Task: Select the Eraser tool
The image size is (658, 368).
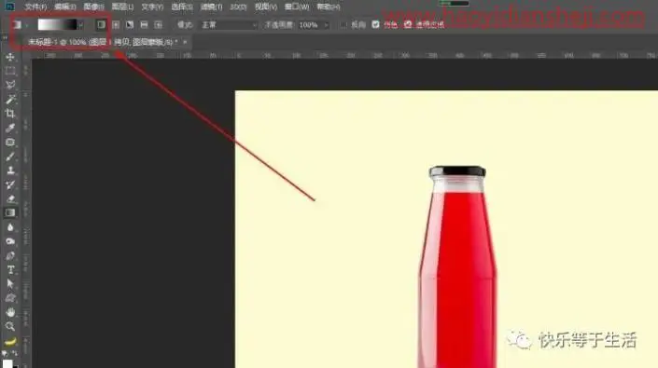Action: tap(10, 198)
